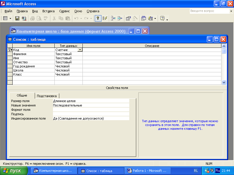Click the Save floppy disk icon
This screenshot has width=234, height=175.
pyautogui.click(x=17, y=18)
